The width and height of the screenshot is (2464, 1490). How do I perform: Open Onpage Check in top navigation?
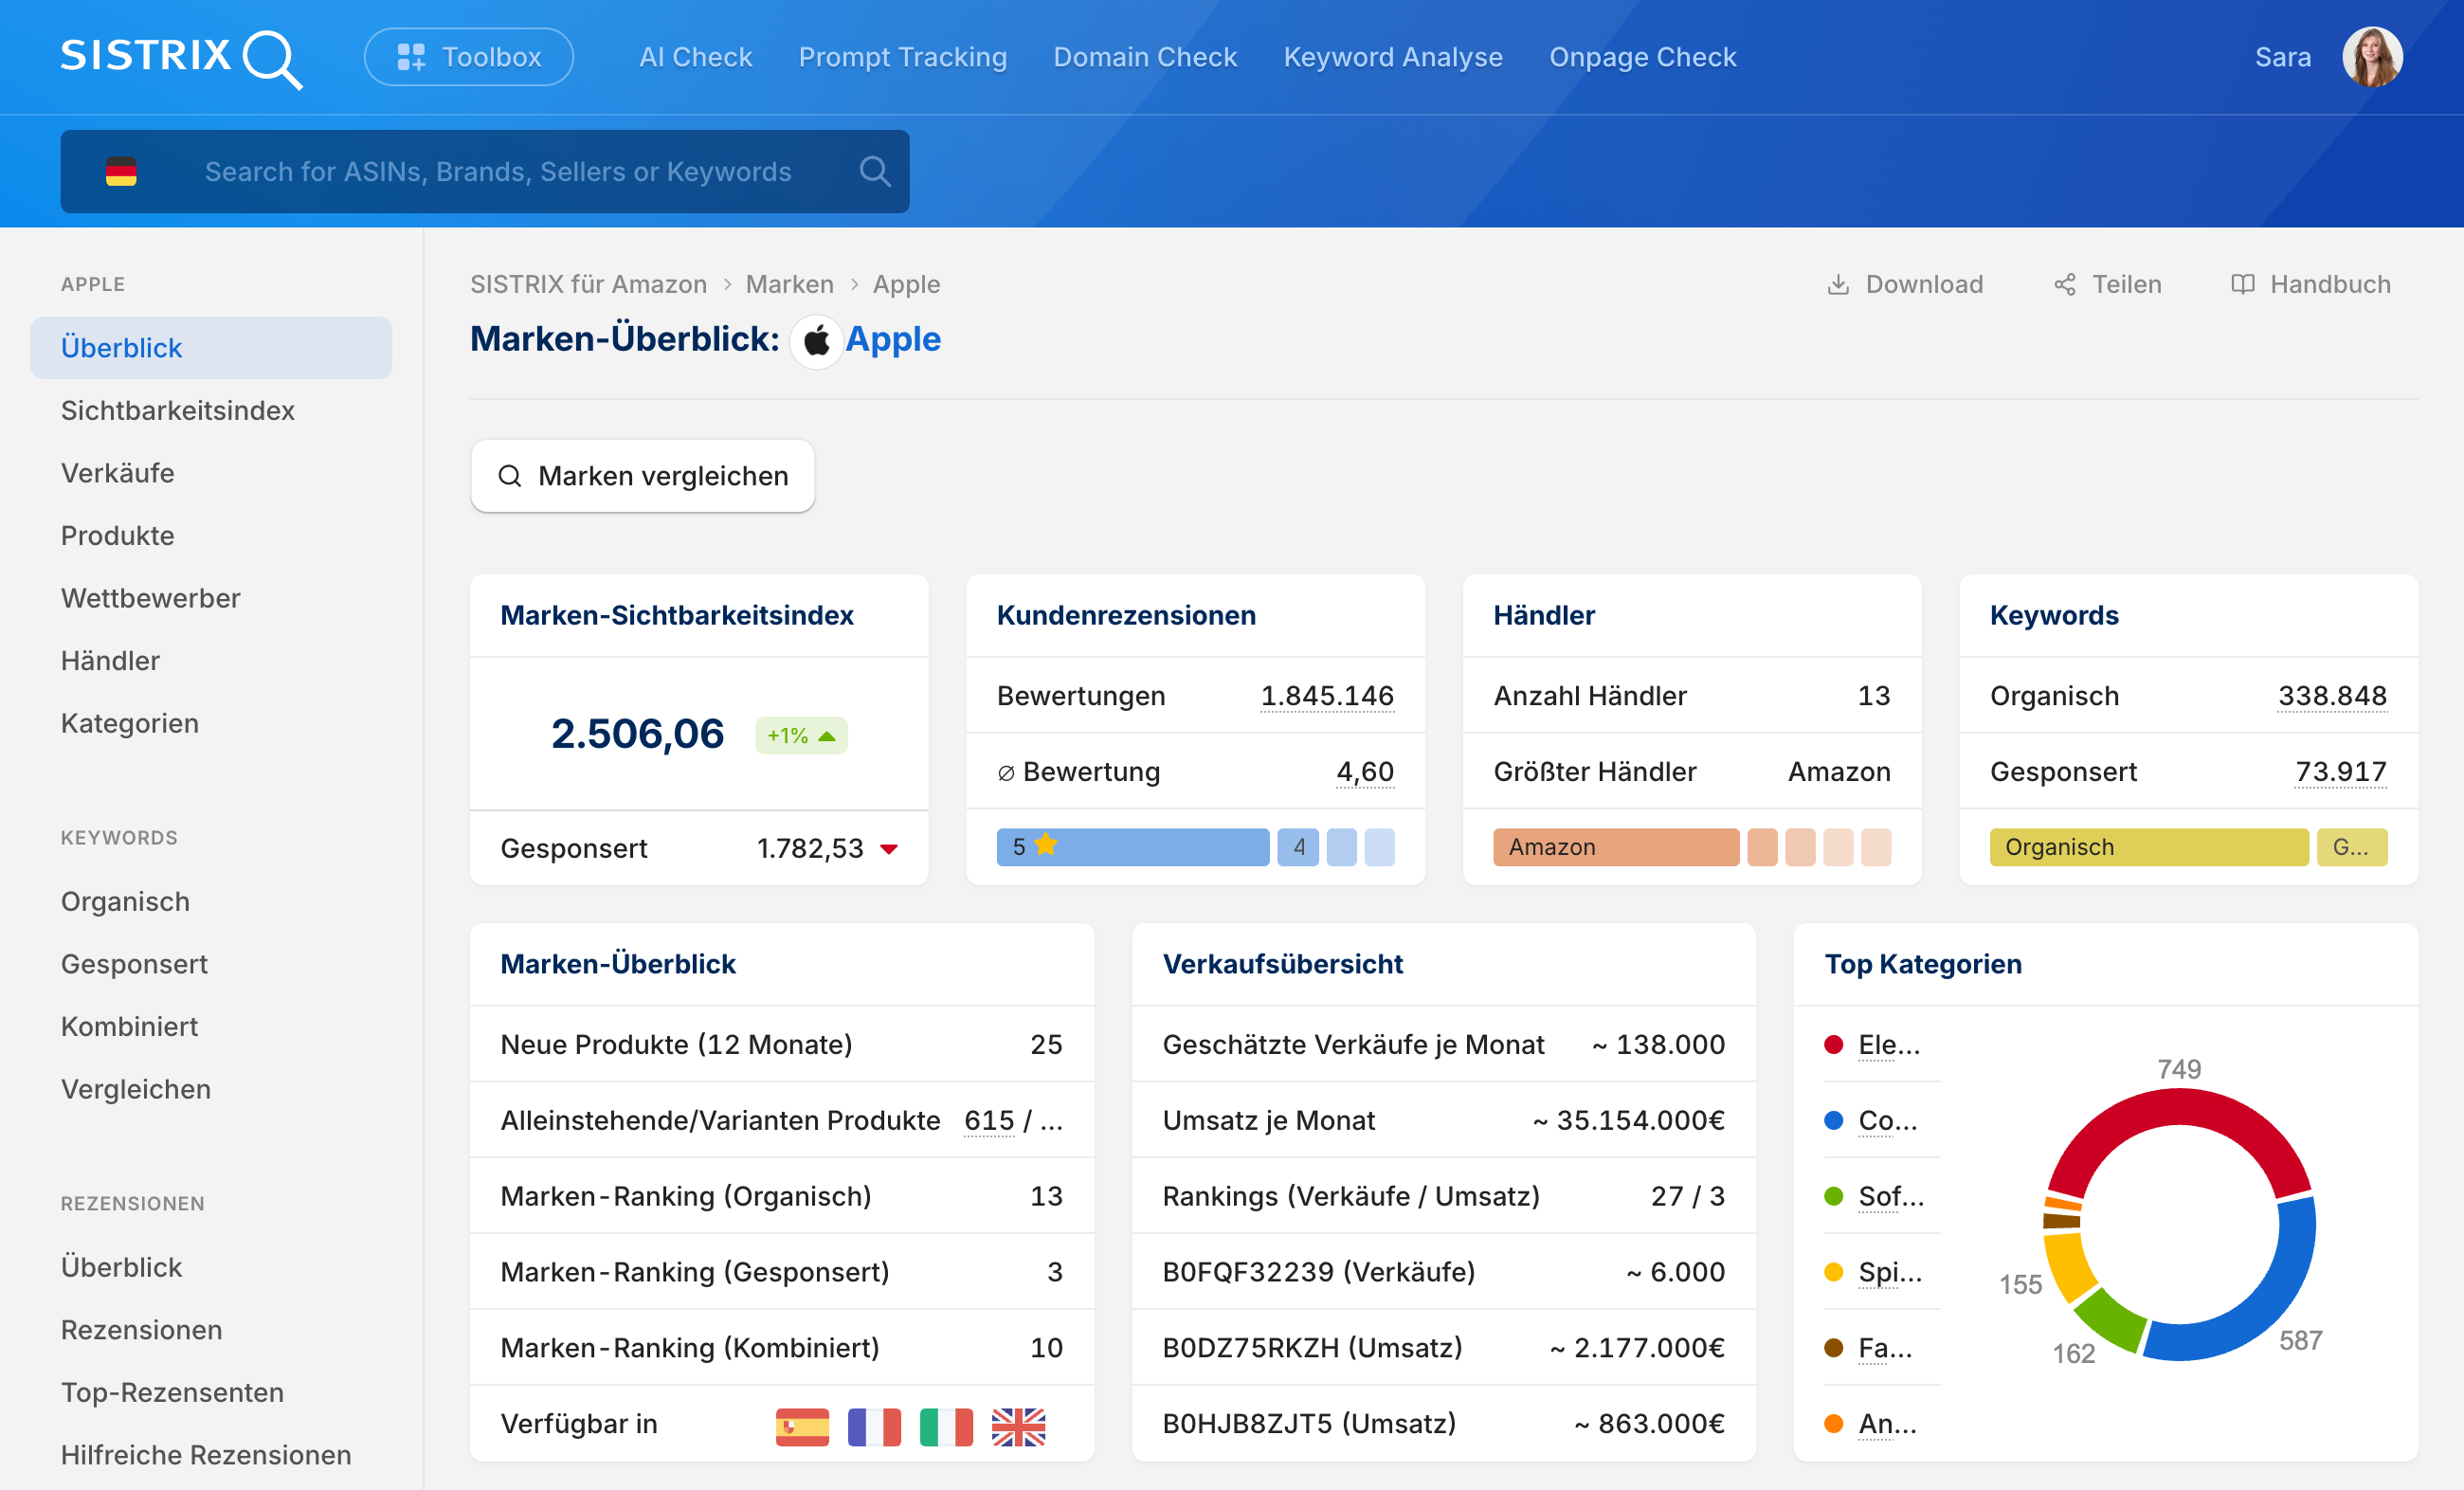tap(1643, 57)
